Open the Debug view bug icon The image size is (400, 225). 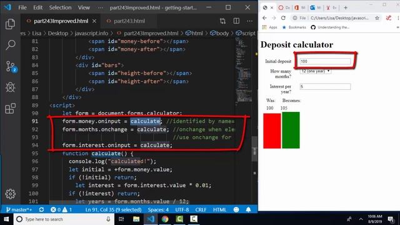(10, 87)
